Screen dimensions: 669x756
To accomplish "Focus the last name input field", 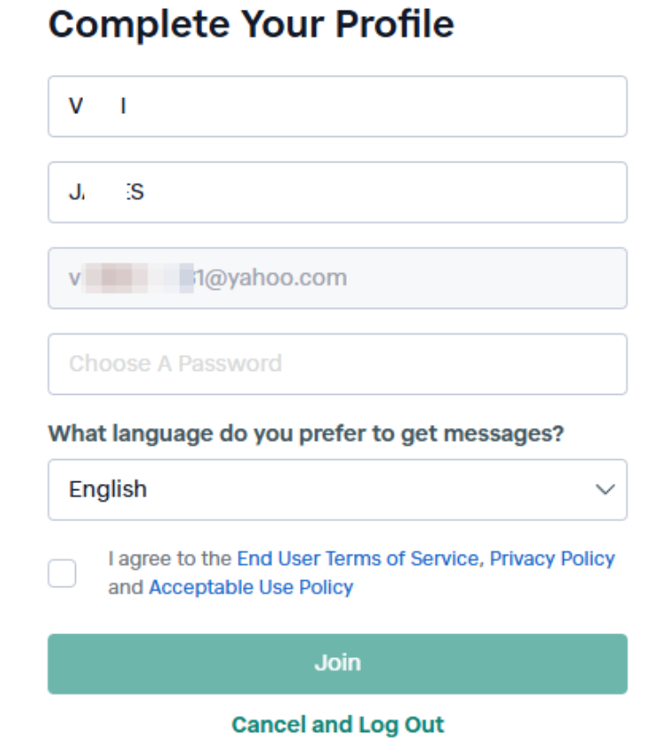I will point(337,192).
